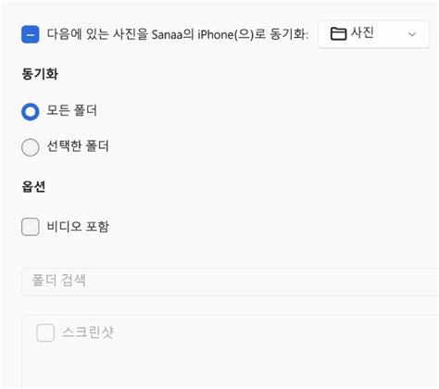
Task: Toggle the blue photo sync checkbox
Action: [x=31, y=34]
